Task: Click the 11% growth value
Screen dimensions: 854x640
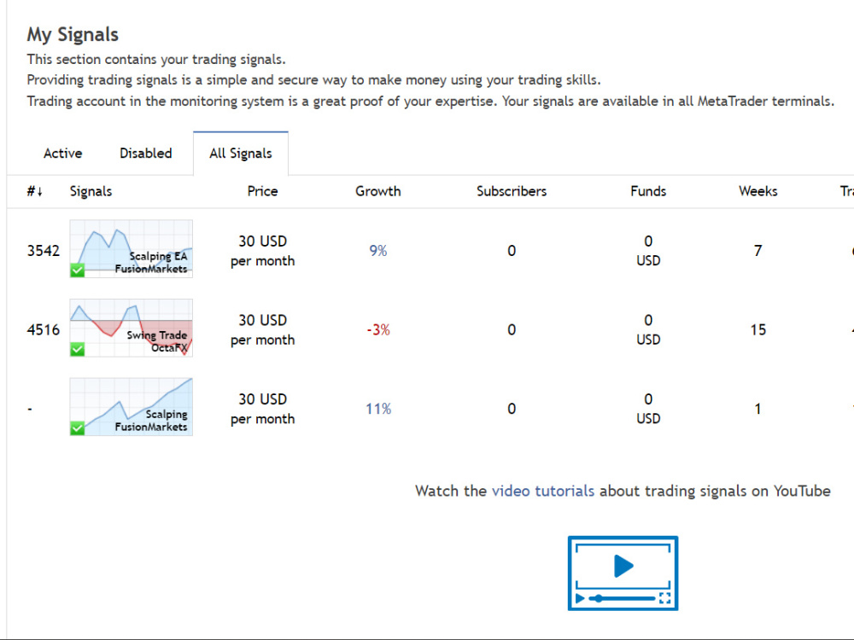Action: (x=378, y=409)
